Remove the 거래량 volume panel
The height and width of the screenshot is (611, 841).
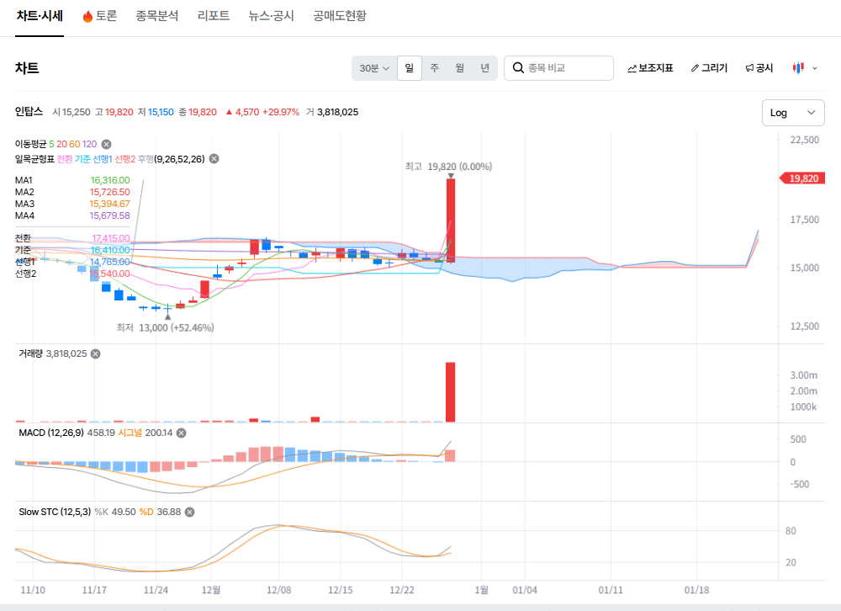tap(96, 353)
